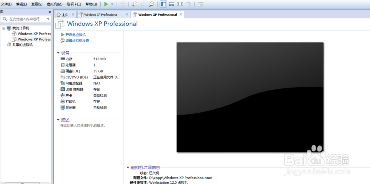
Task: Click the console view icon in toolbar
Action: point(200,4)
